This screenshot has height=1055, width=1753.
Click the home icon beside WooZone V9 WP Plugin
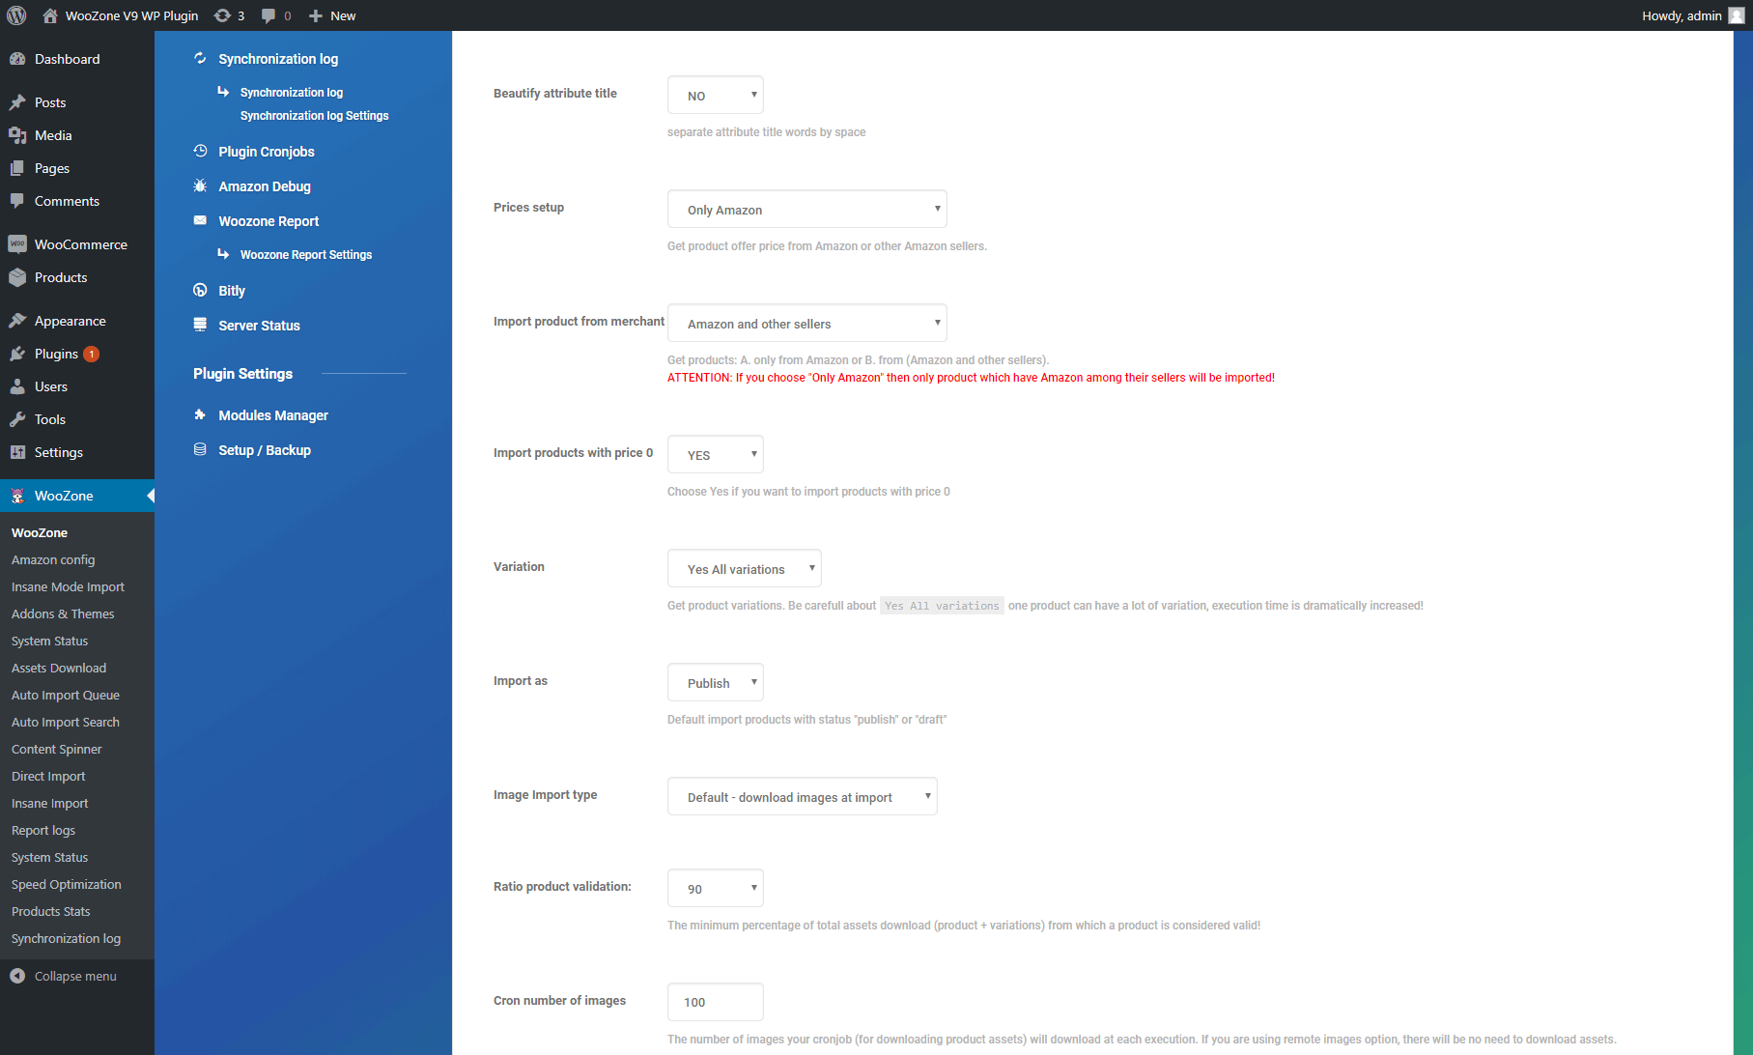tap(50, 15)
